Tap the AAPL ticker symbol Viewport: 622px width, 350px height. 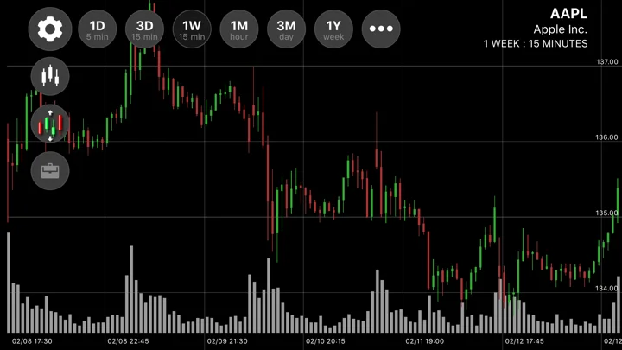click(568, 14)
